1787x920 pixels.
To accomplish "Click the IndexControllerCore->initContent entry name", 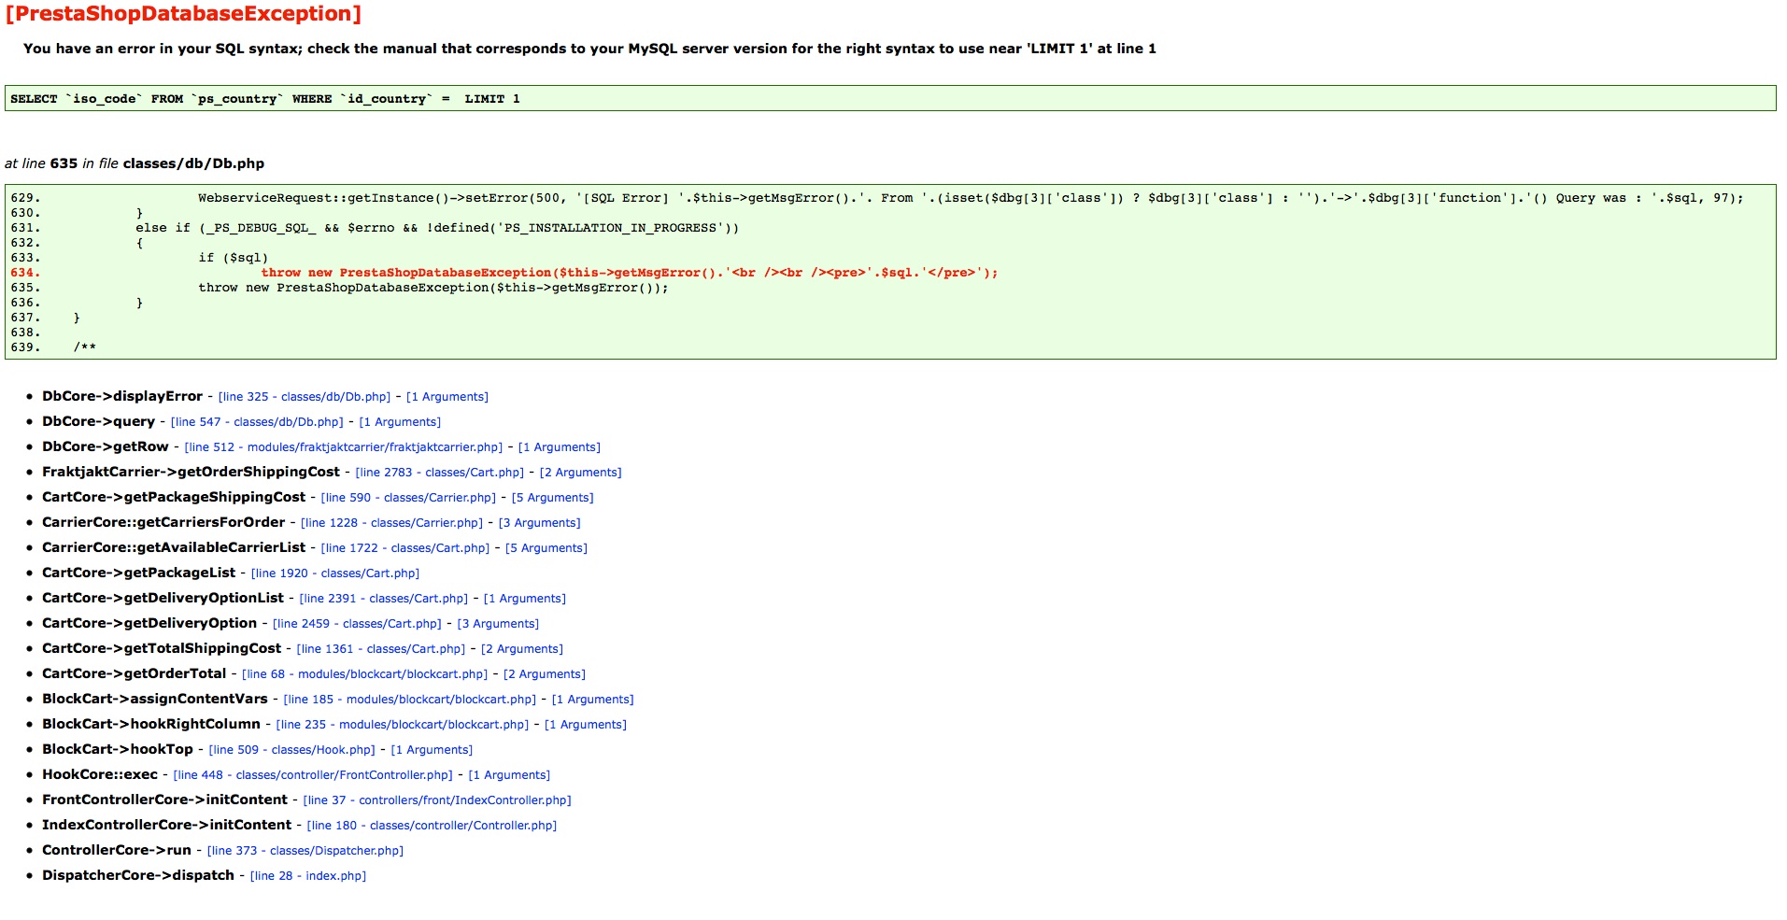I will 166,825.
